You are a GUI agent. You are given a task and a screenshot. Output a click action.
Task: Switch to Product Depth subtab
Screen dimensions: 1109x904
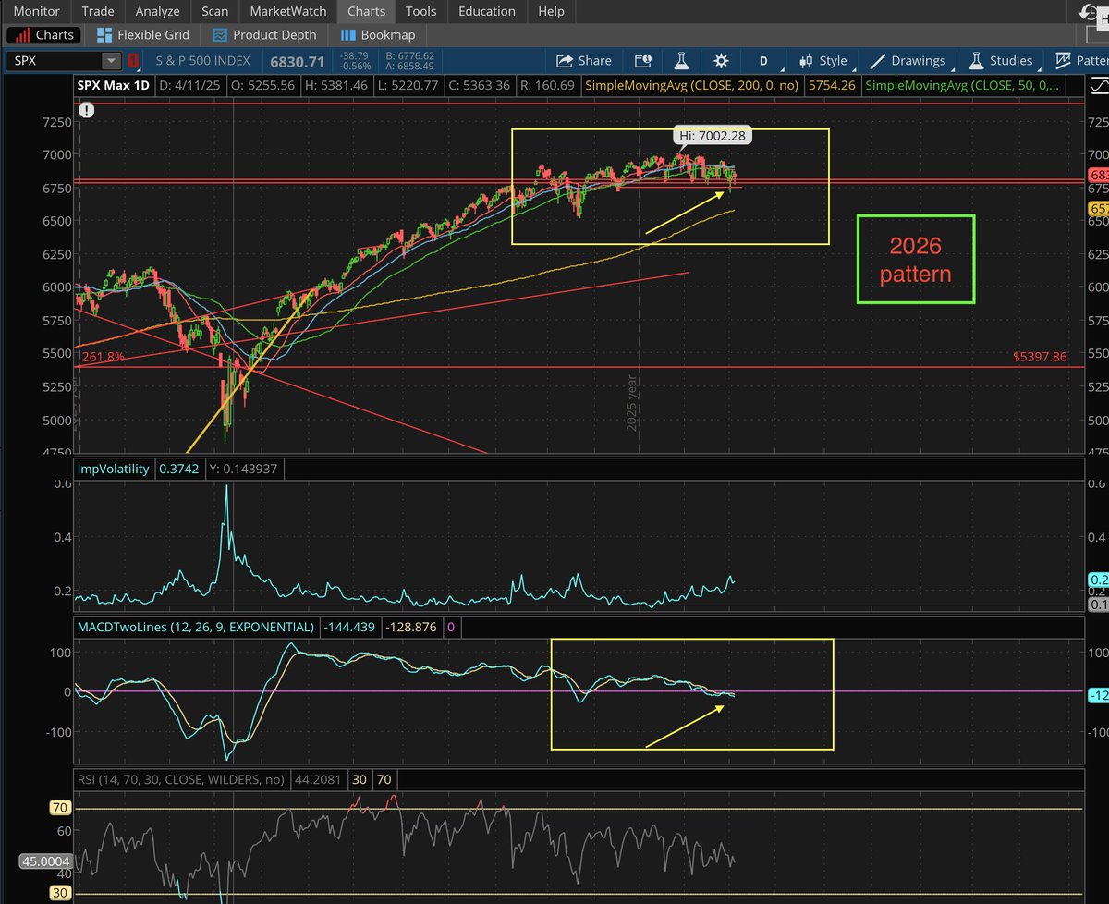[264, 35]
